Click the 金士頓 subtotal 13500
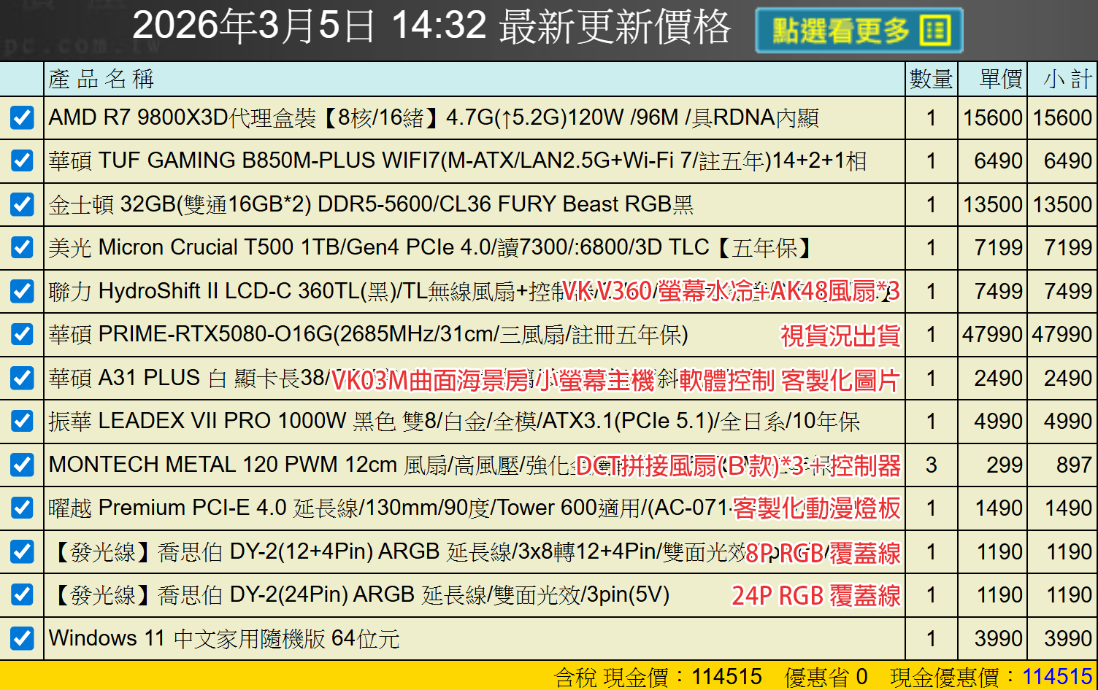 coord(1062,204)
